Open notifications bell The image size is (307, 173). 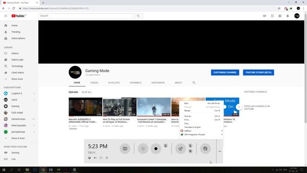(x=288, y=16)
